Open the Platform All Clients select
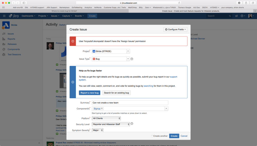 [x=106, y=118]
